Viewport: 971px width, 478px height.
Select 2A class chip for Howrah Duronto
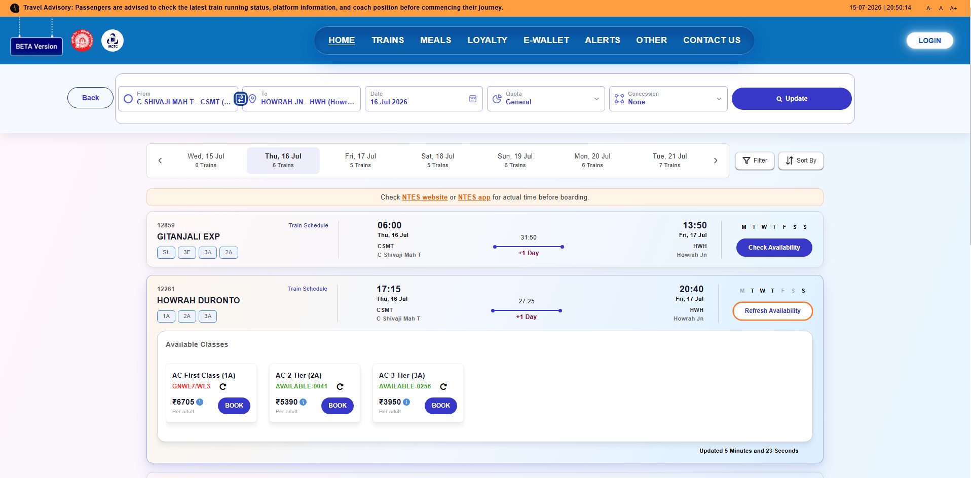pyautogui.click(x=187, y=316)
